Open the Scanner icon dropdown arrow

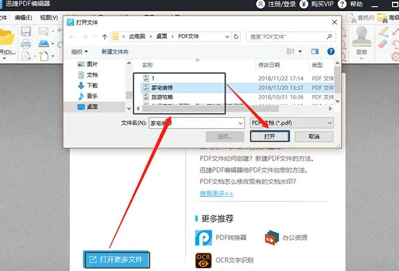[53, 44]
